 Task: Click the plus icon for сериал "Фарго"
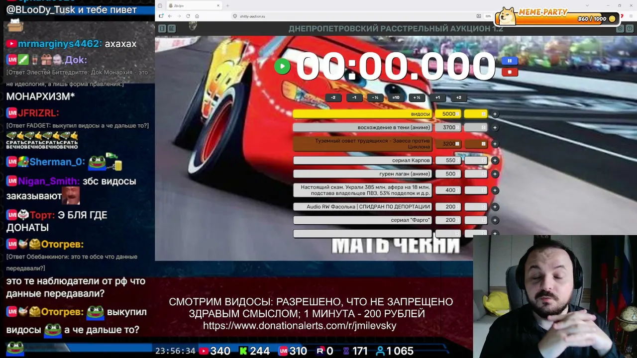pos(495,220)
